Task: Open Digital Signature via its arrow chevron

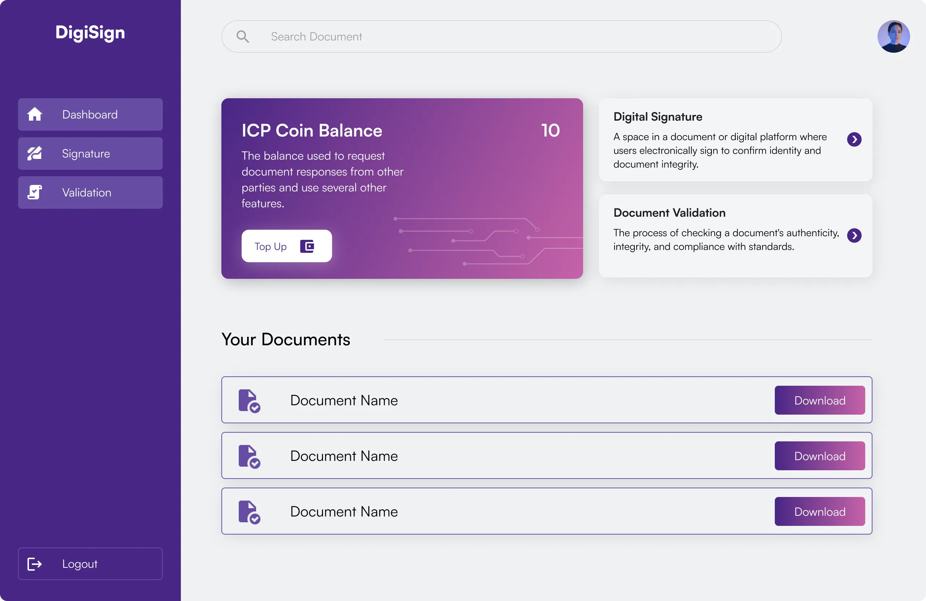Action: pos(854,139)
